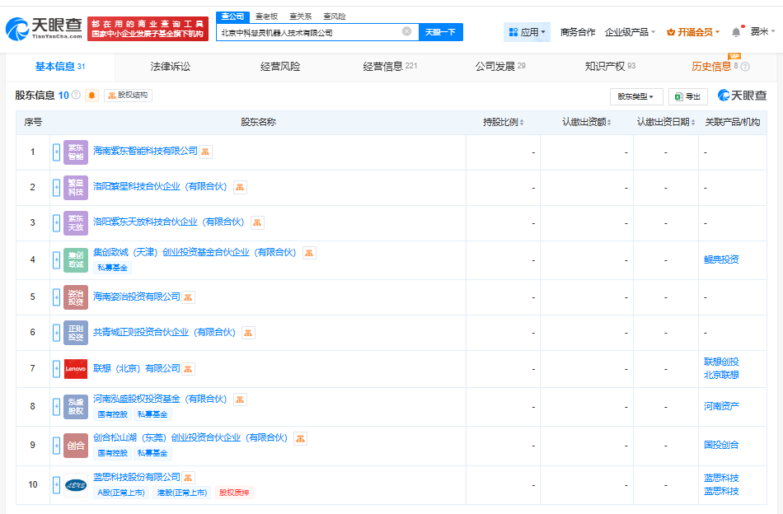Screen dimensions: 783x514
Task: Switch to the 知识产权 tab
Action: [610, 67]
